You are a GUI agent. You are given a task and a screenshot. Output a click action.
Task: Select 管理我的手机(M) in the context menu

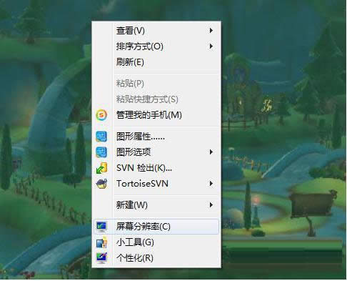tap(156, 115)
